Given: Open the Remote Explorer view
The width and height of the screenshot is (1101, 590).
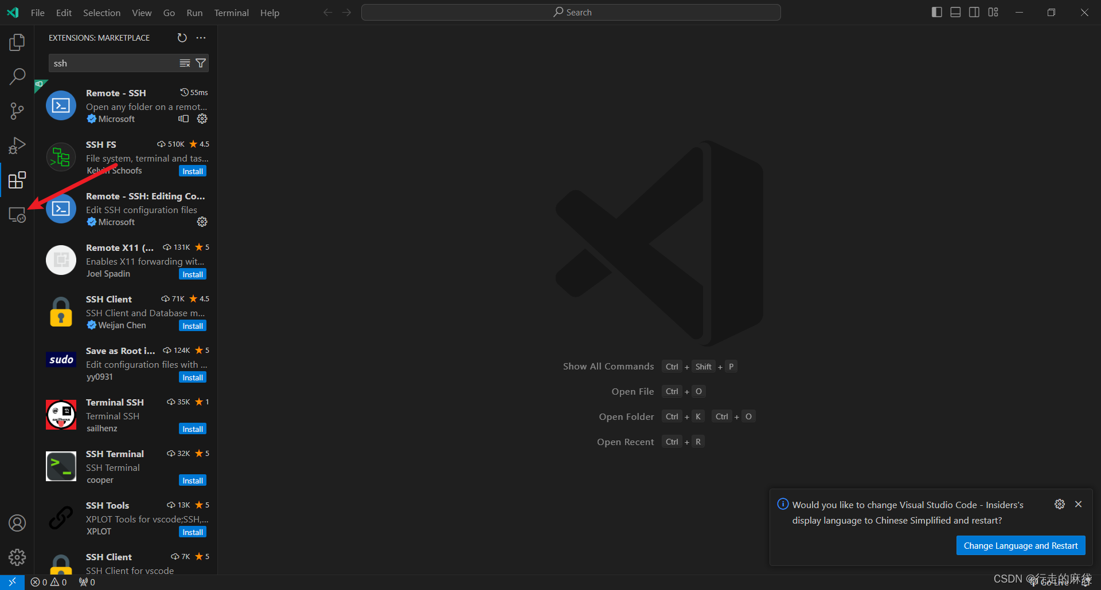Looking at the screenshot, I should click(17, 215).
